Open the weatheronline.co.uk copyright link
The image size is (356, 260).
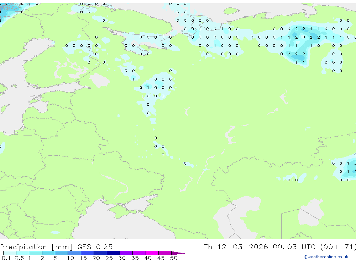(x=326, y=257)
